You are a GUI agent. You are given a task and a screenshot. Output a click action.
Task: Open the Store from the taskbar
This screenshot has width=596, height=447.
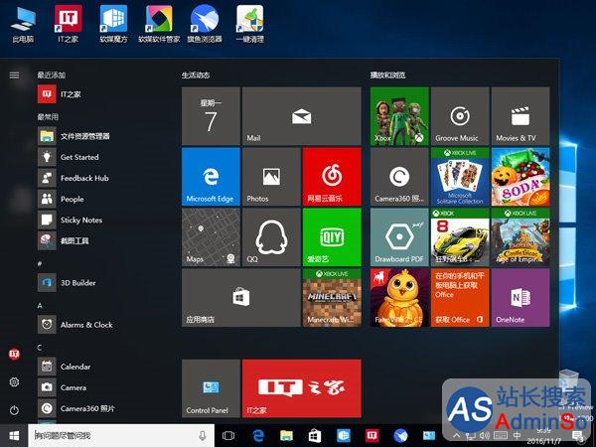[x=315, y=436]
